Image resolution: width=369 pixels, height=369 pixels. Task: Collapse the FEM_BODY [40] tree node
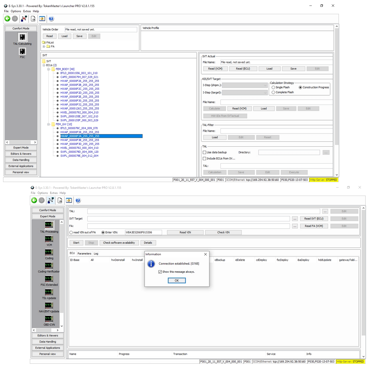pyautogui.click(x=49, y=69)
